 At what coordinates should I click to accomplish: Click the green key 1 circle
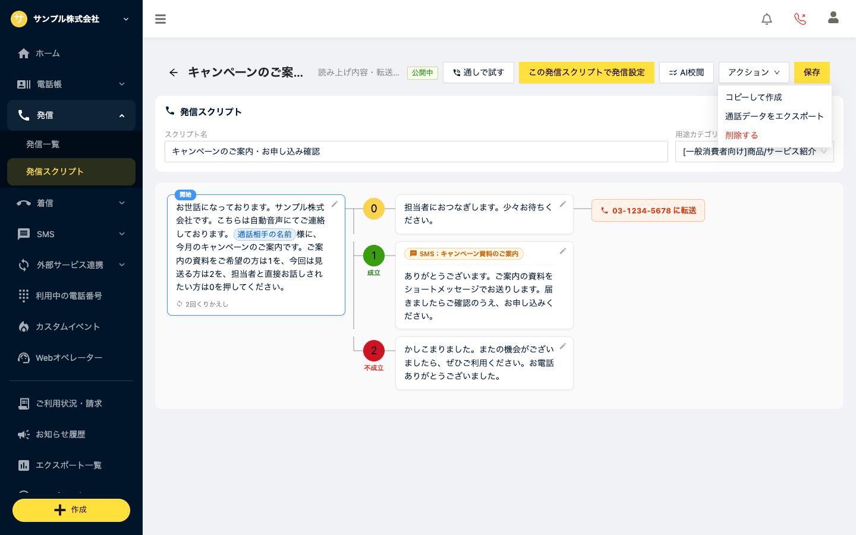[374, 256]
